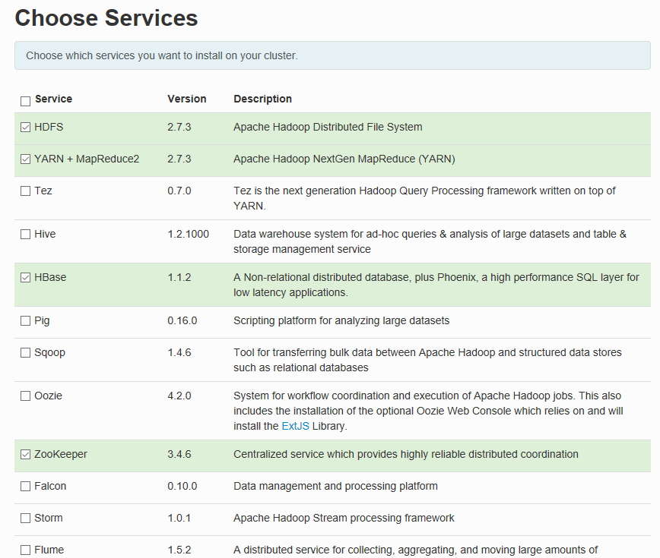Click the Service column header
Image resolution: width=660 pixels, height=558 pixels.
pyautogui.click(x=53, y=99)
